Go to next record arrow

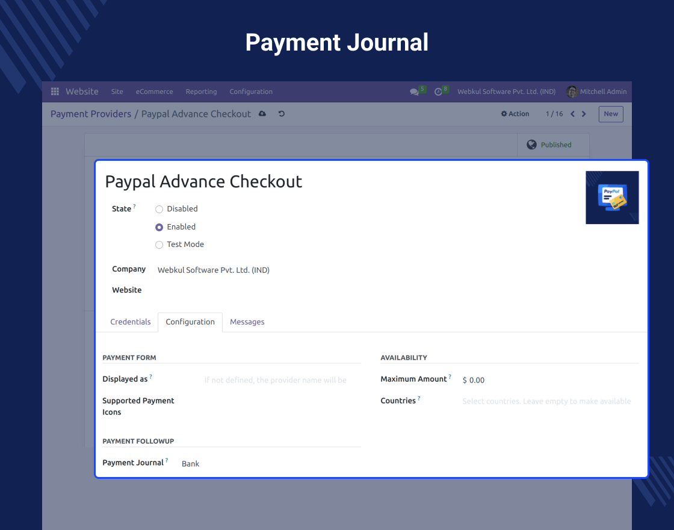[x=584, y=114]
